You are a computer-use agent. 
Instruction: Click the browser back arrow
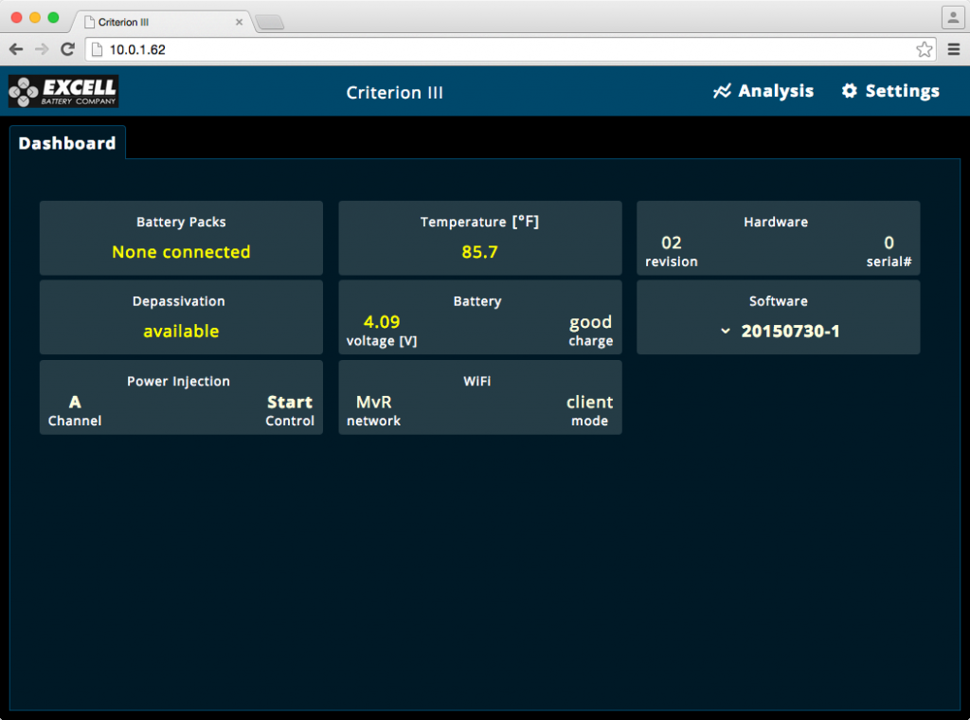click(16, 49)
